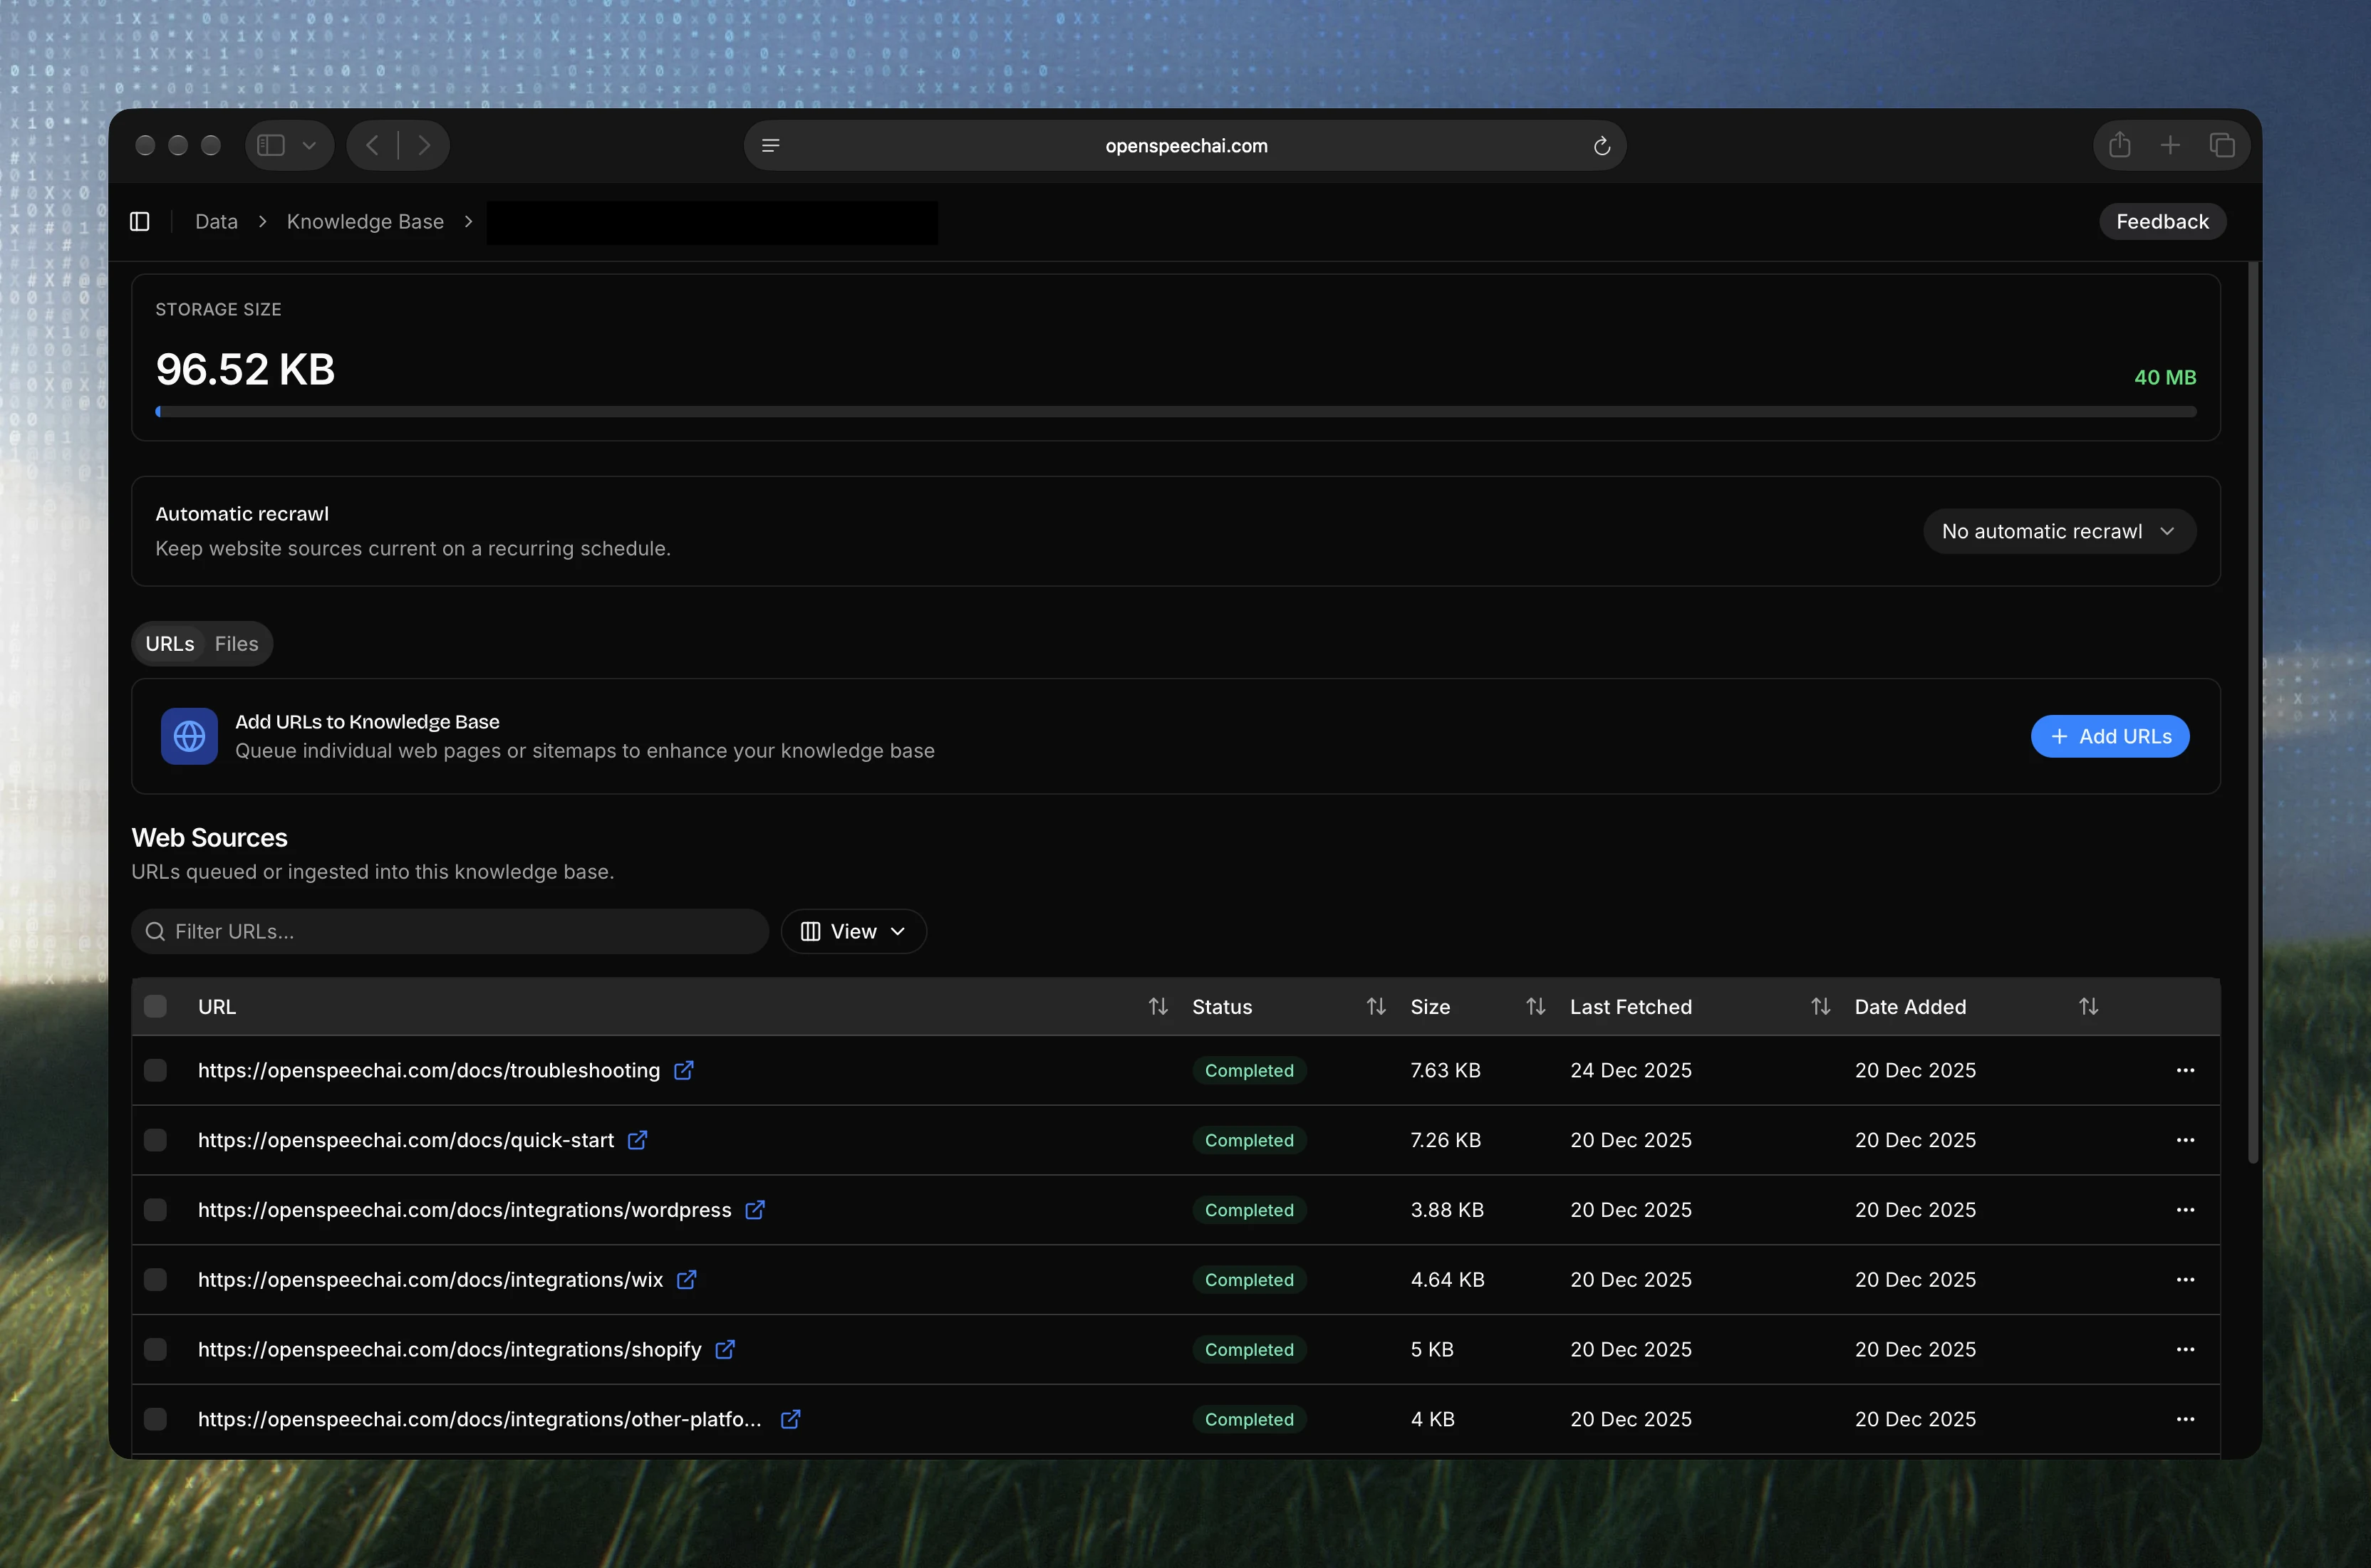Go forward in browser history
The image size is (2371, 1568).
[424, 145]
